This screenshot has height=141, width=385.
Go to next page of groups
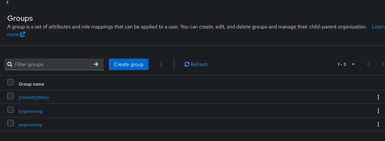383,64
